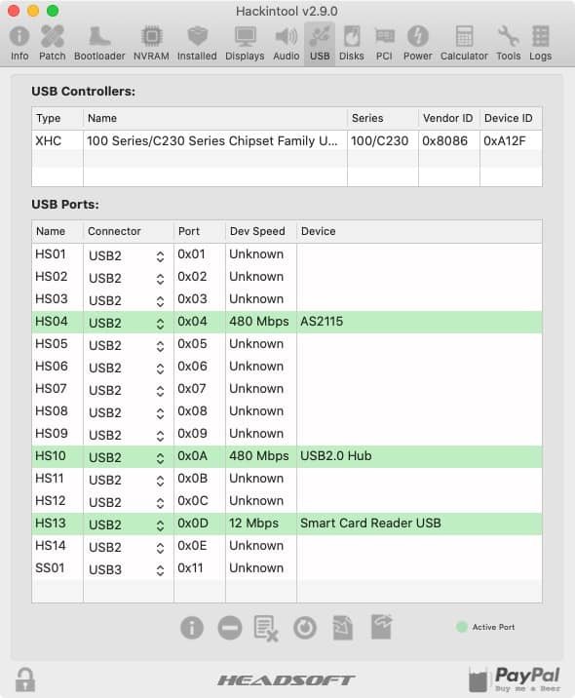The image size is (575, 698).
Task: Click the 0xA12F device ID cell
Action: [505, 141]
